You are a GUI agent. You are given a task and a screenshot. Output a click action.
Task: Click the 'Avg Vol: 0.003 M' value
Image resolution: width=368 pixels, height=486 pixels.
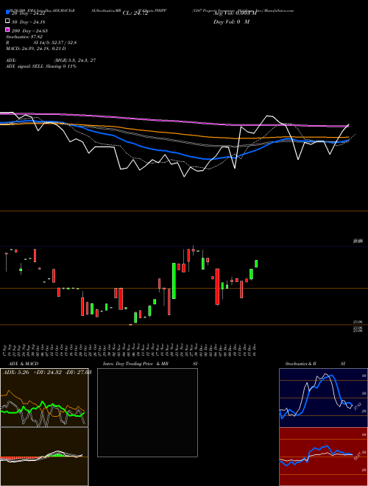click(235, 13)
